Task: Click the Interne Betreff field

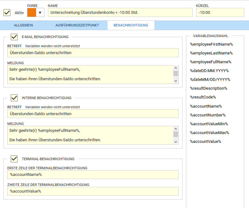Action: point(93,114)
